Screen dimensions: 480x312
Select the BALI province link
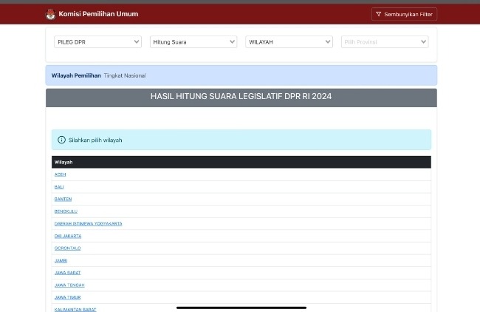coord(59,187)
